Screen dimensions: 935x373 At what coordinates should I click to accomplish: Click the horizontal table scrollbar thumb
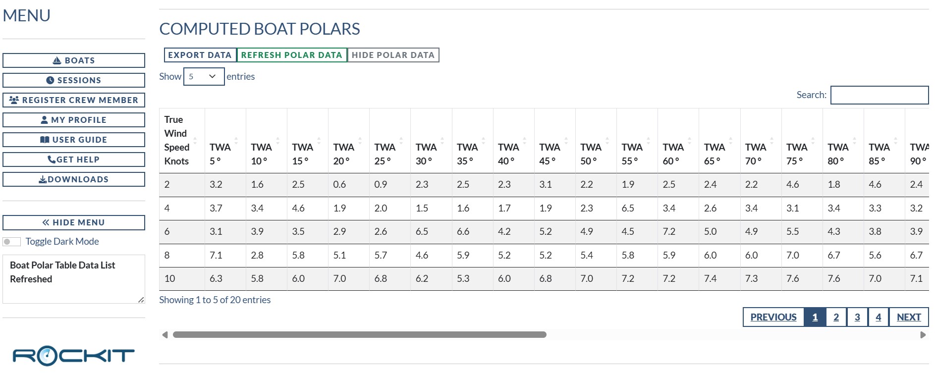click(359, 335)
